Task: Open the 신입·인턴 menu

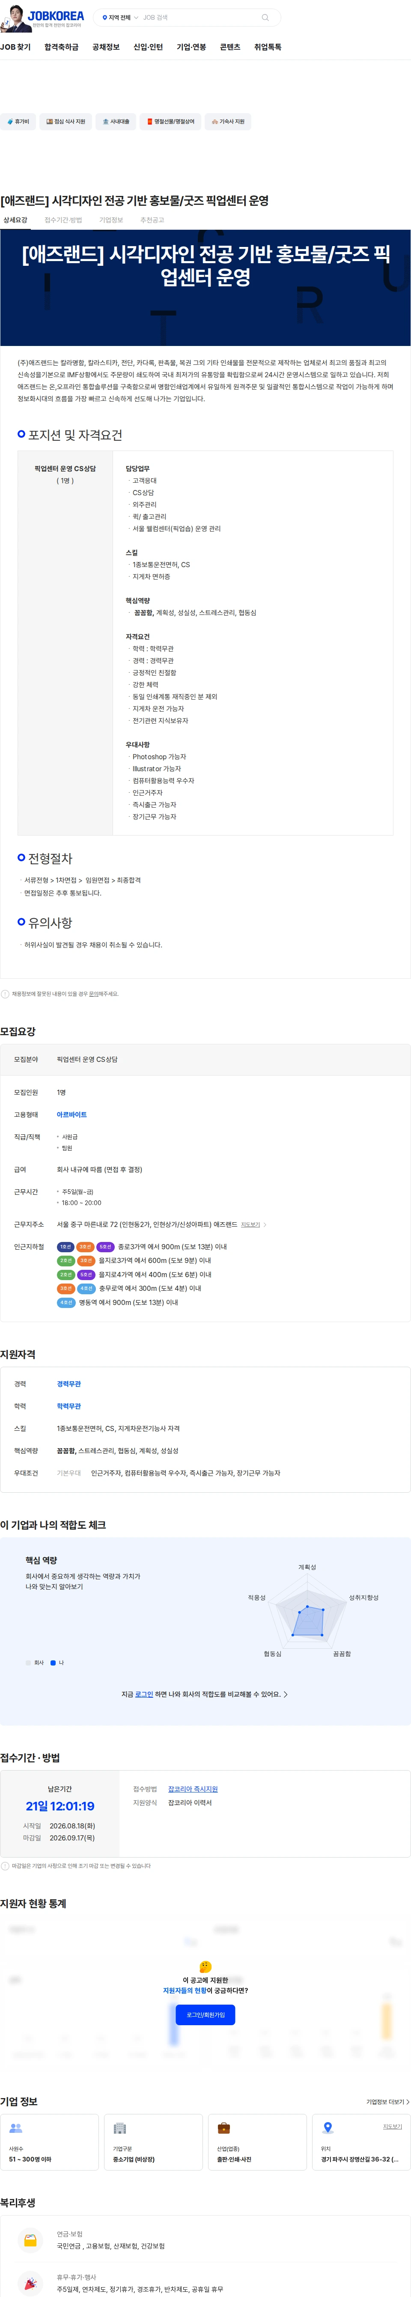Action: [x=148, y=47]
